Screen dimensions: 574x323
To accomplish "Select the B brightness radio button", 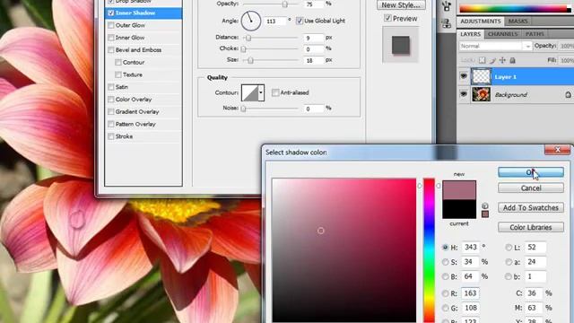I will [x=445, y=276].
